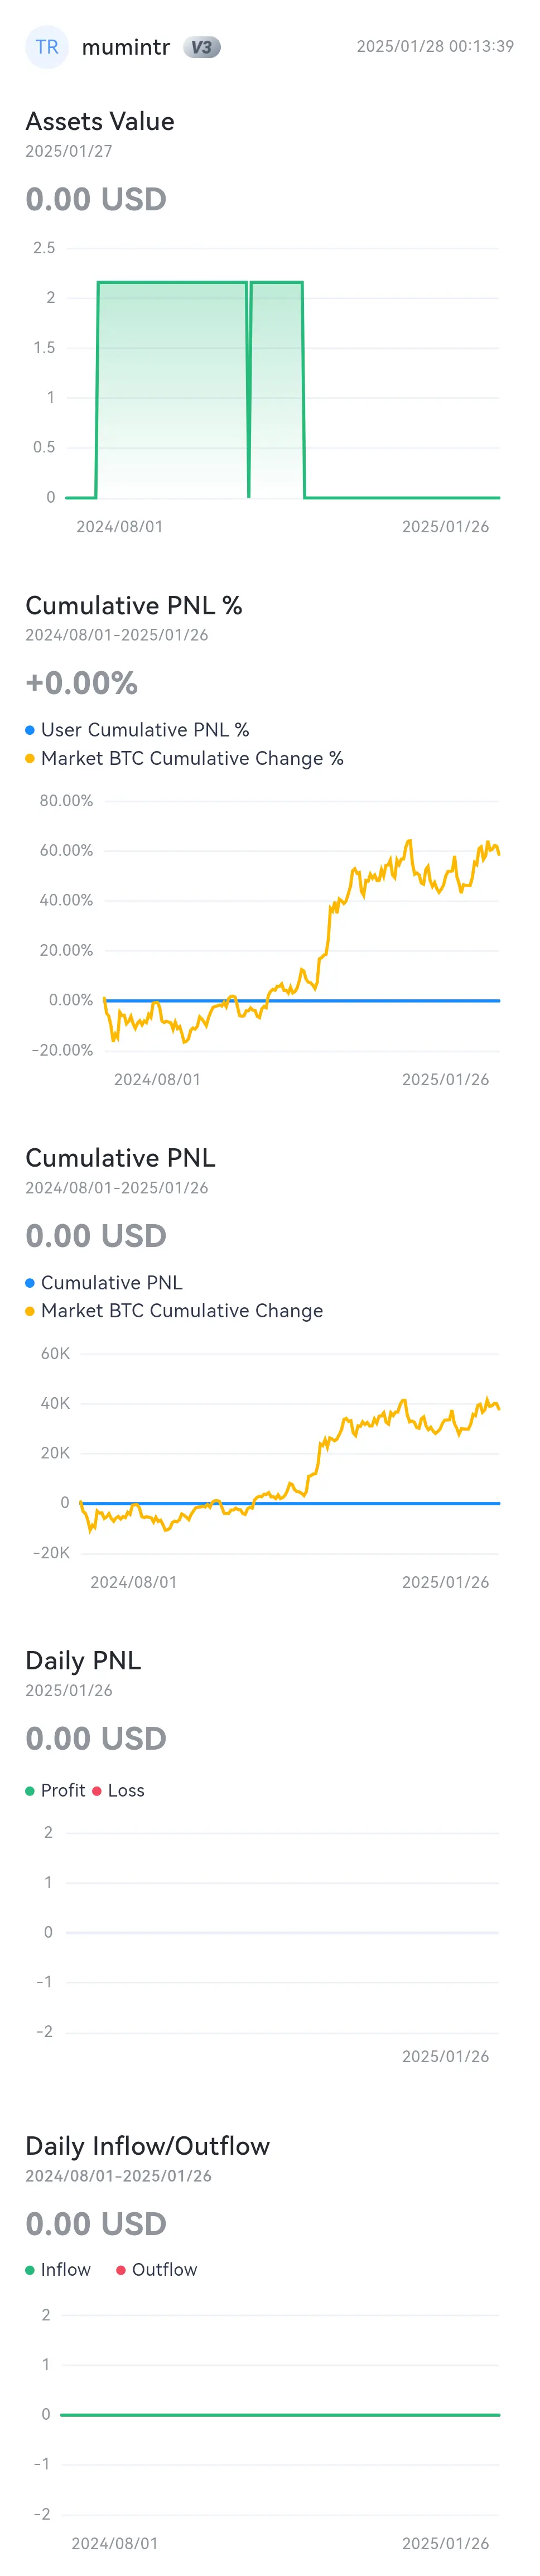Click the TR avatar icon

pos(47,47)
